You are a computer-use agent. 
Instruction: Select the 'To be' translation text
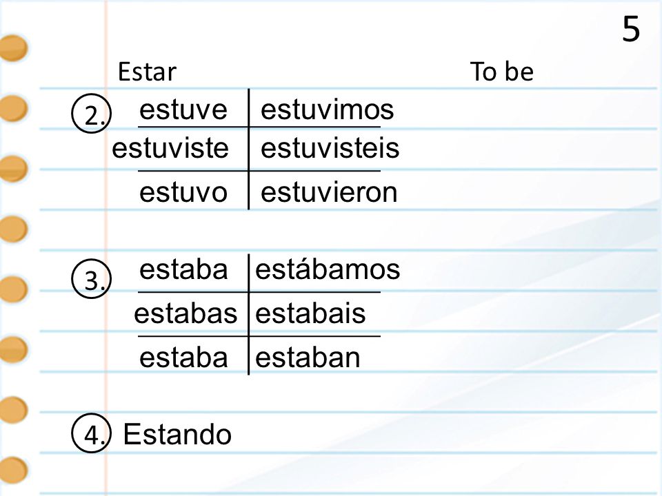(x=501, y=71)
